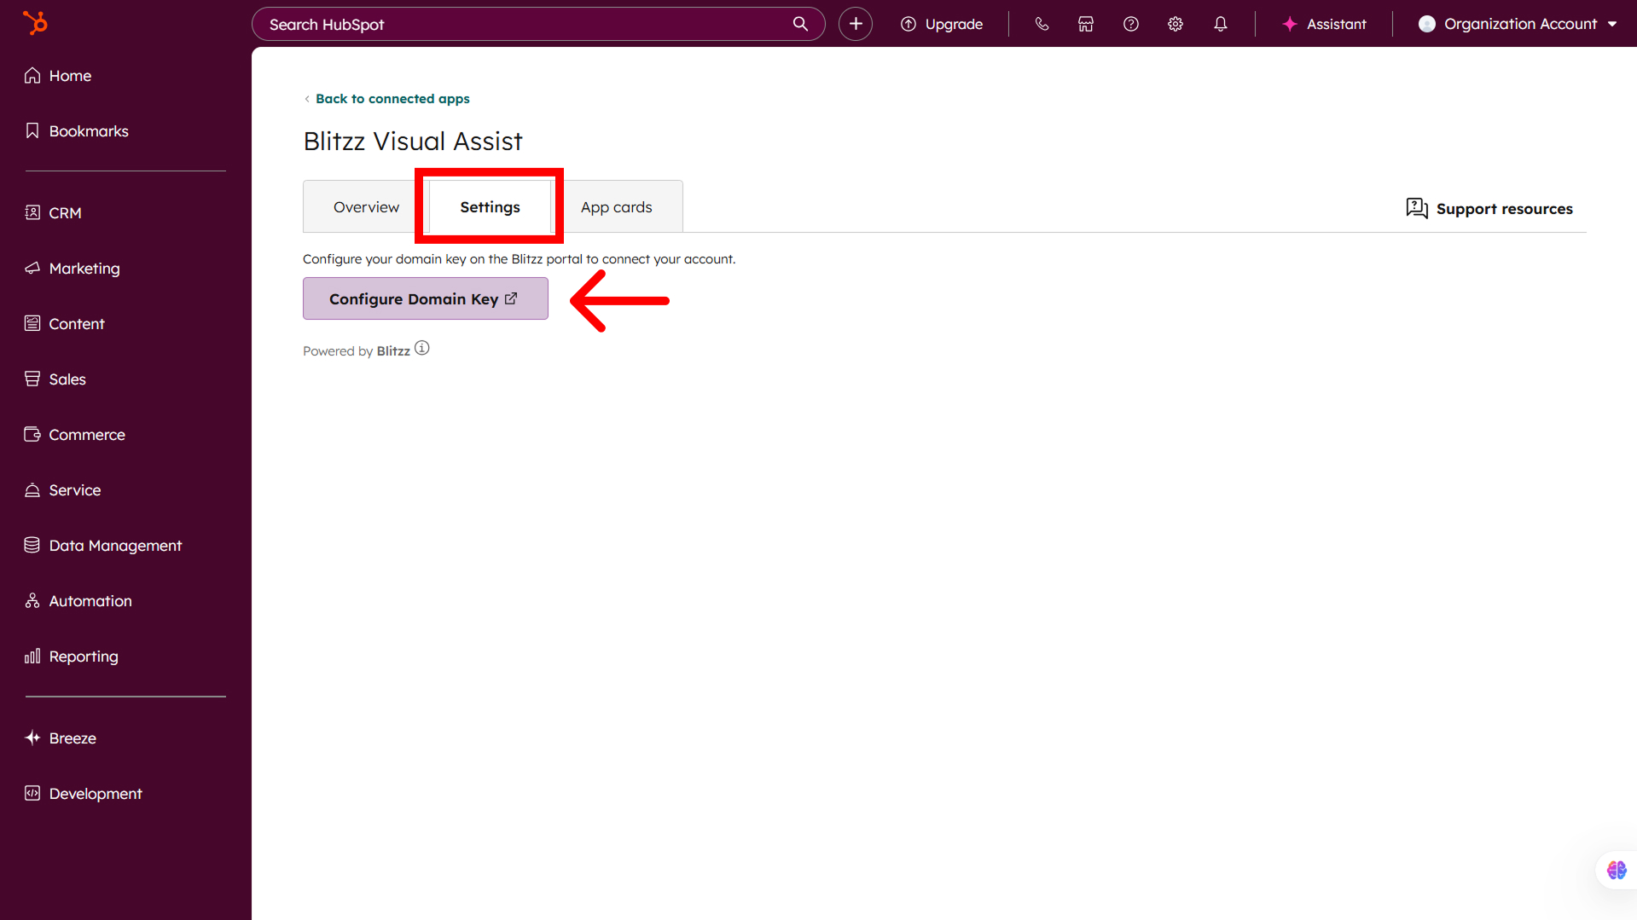Switch to the Overview tab

pos(366,207)
